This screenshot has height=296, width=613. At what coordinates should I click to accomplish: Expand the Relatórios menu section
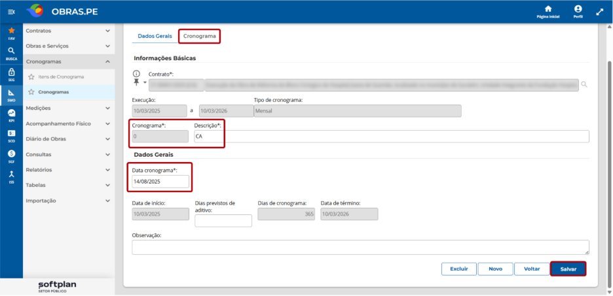point(68,170)
